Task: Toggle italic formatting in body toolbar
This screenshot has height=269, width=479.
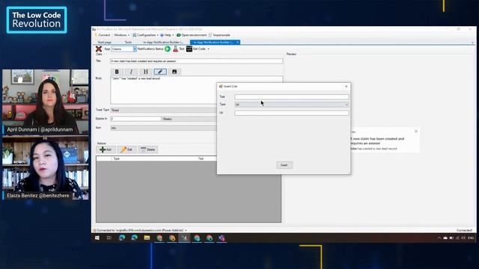Action: pos(132,72)
